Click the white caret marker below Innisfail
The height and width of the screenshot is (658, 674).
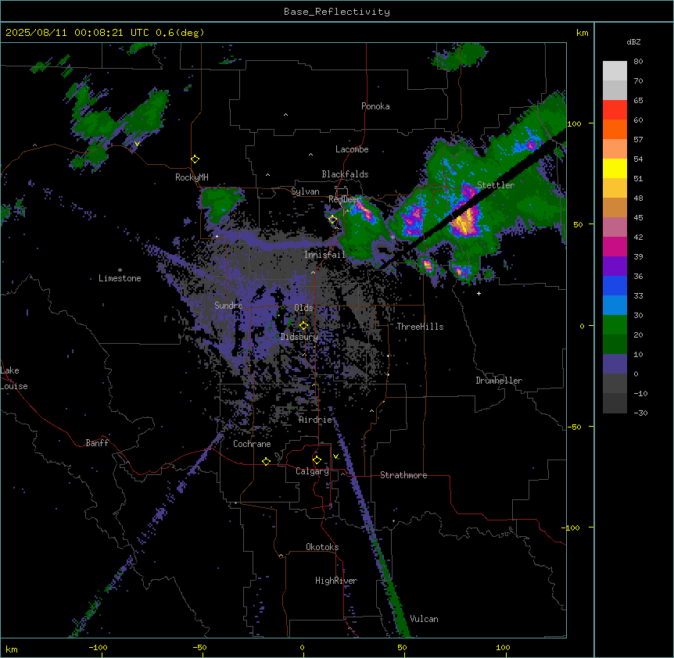(313, 272)
